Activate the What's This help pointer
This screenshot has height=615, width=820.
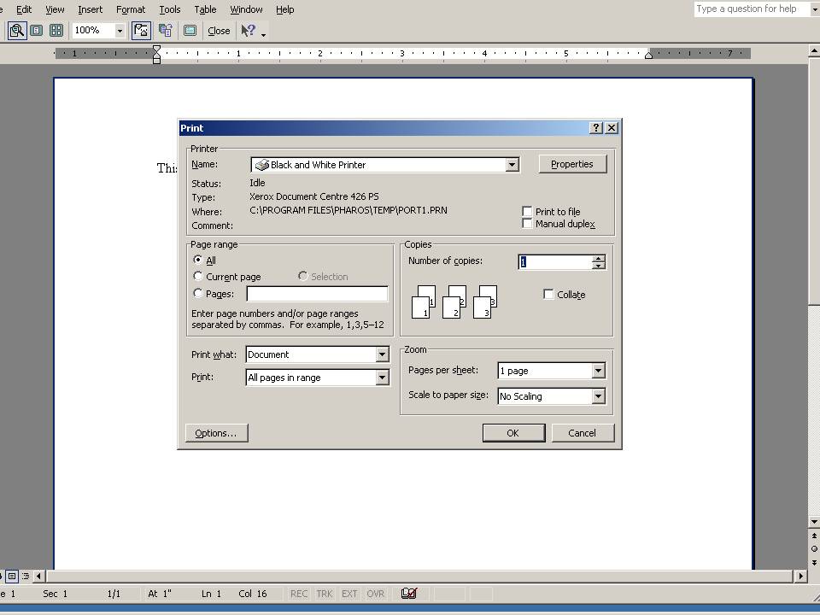(249, 31)
